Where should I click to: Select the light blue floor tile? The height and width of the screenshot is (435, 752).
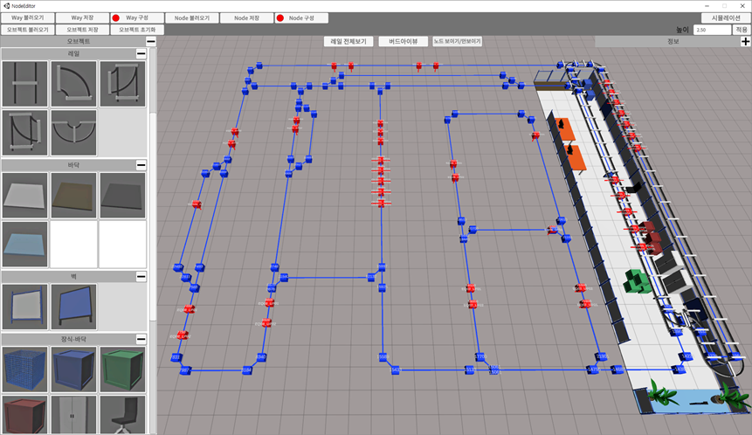(x=25, y=244)
